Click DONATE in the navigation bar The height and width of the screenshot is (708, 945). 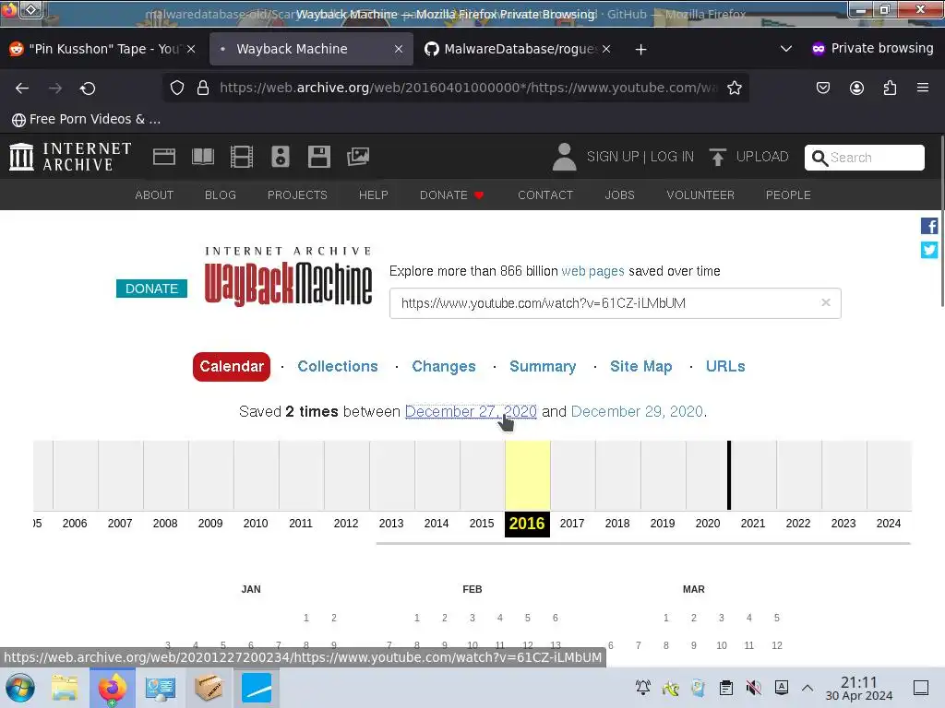tap(451, 195)
